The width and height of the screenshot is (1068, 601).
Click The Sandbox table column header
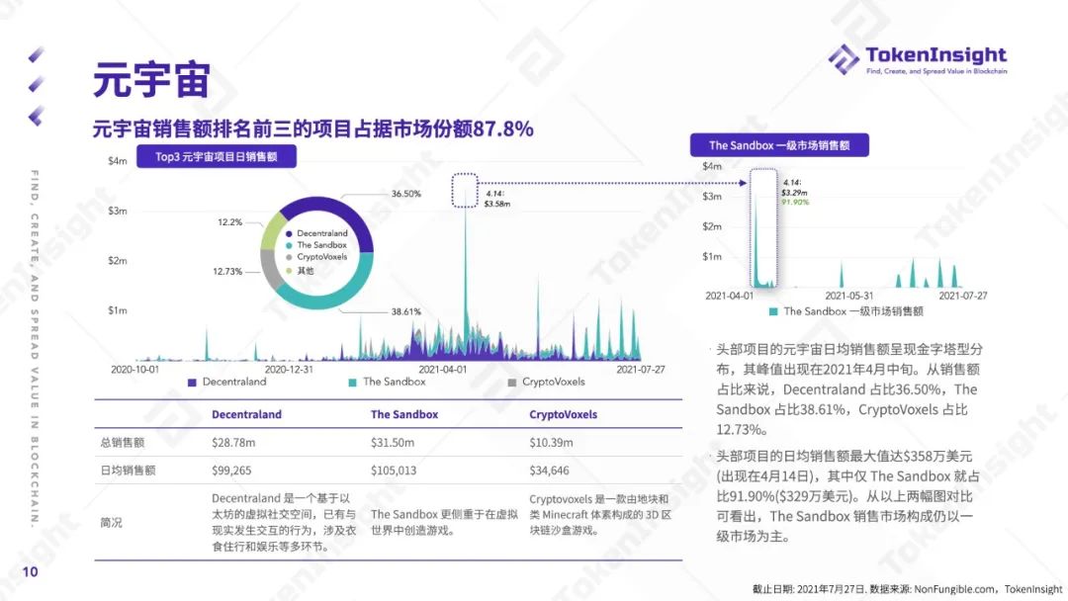pos(404,414)
